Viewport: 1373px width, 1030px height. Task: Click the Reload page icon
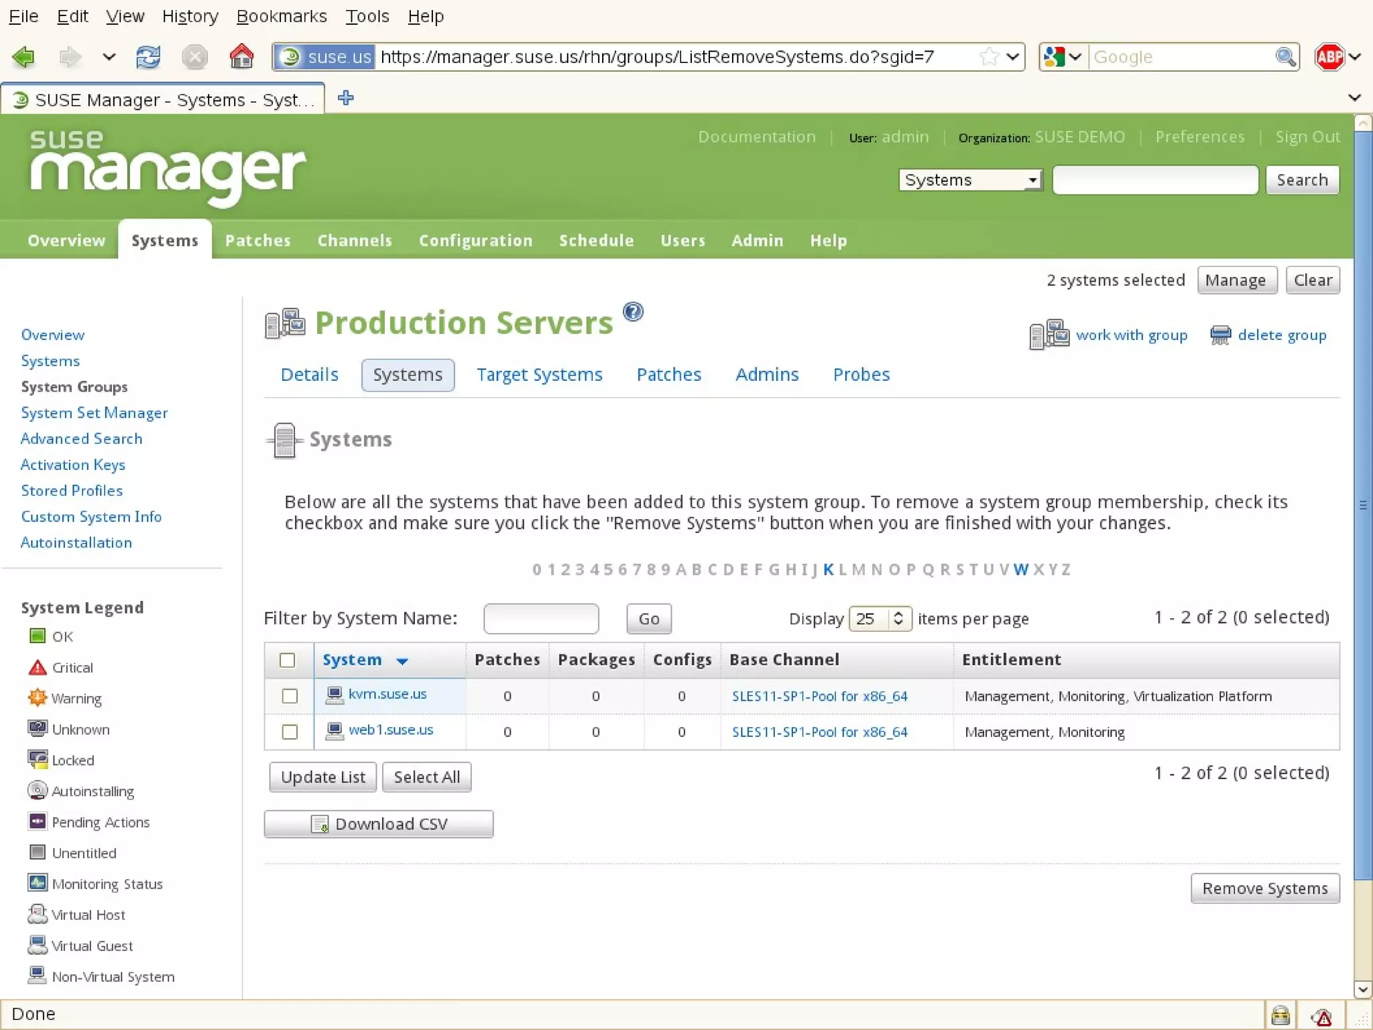(x=148, y=57)
